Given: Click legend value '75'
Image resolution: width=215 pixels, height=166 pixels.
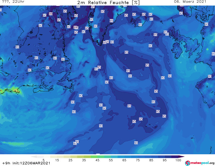Looking at the screenshot, I should 138,160.
